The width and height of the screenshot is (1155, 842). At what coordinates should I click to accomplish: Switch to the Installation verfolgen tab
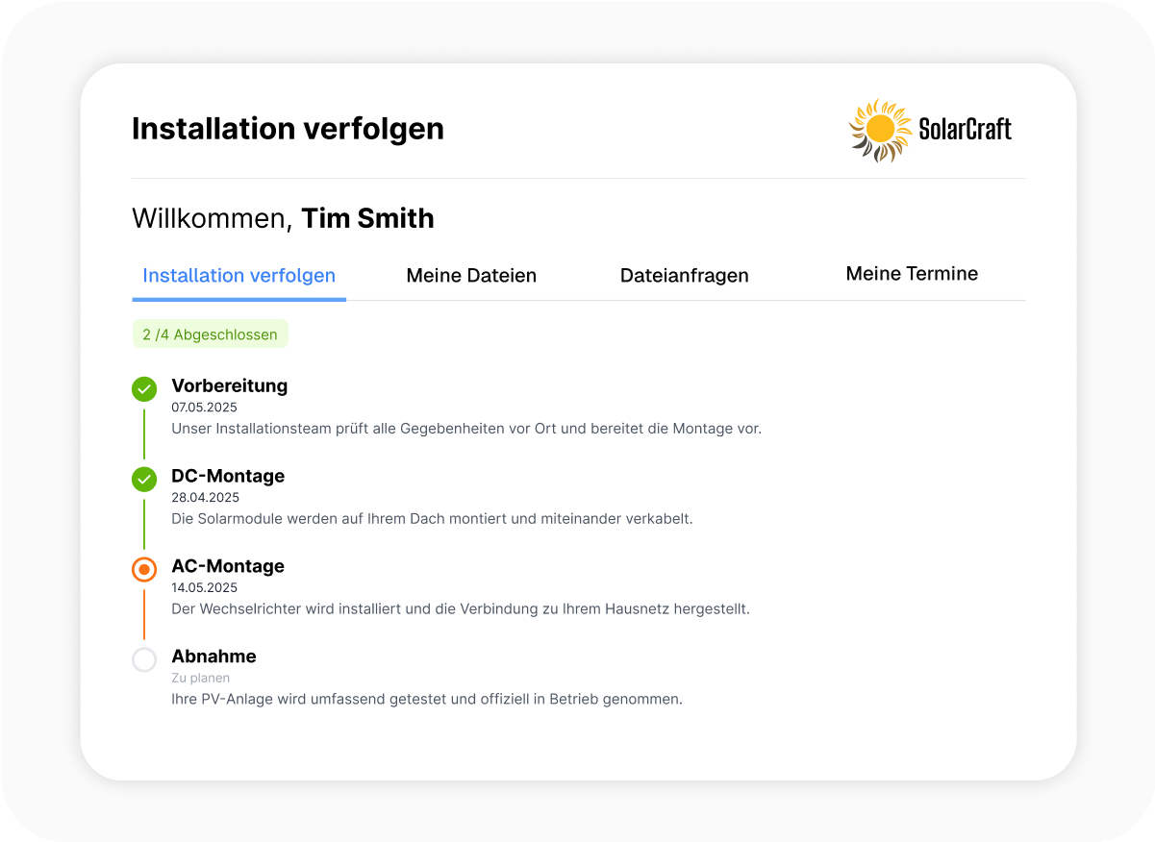(x=239, y=276)
